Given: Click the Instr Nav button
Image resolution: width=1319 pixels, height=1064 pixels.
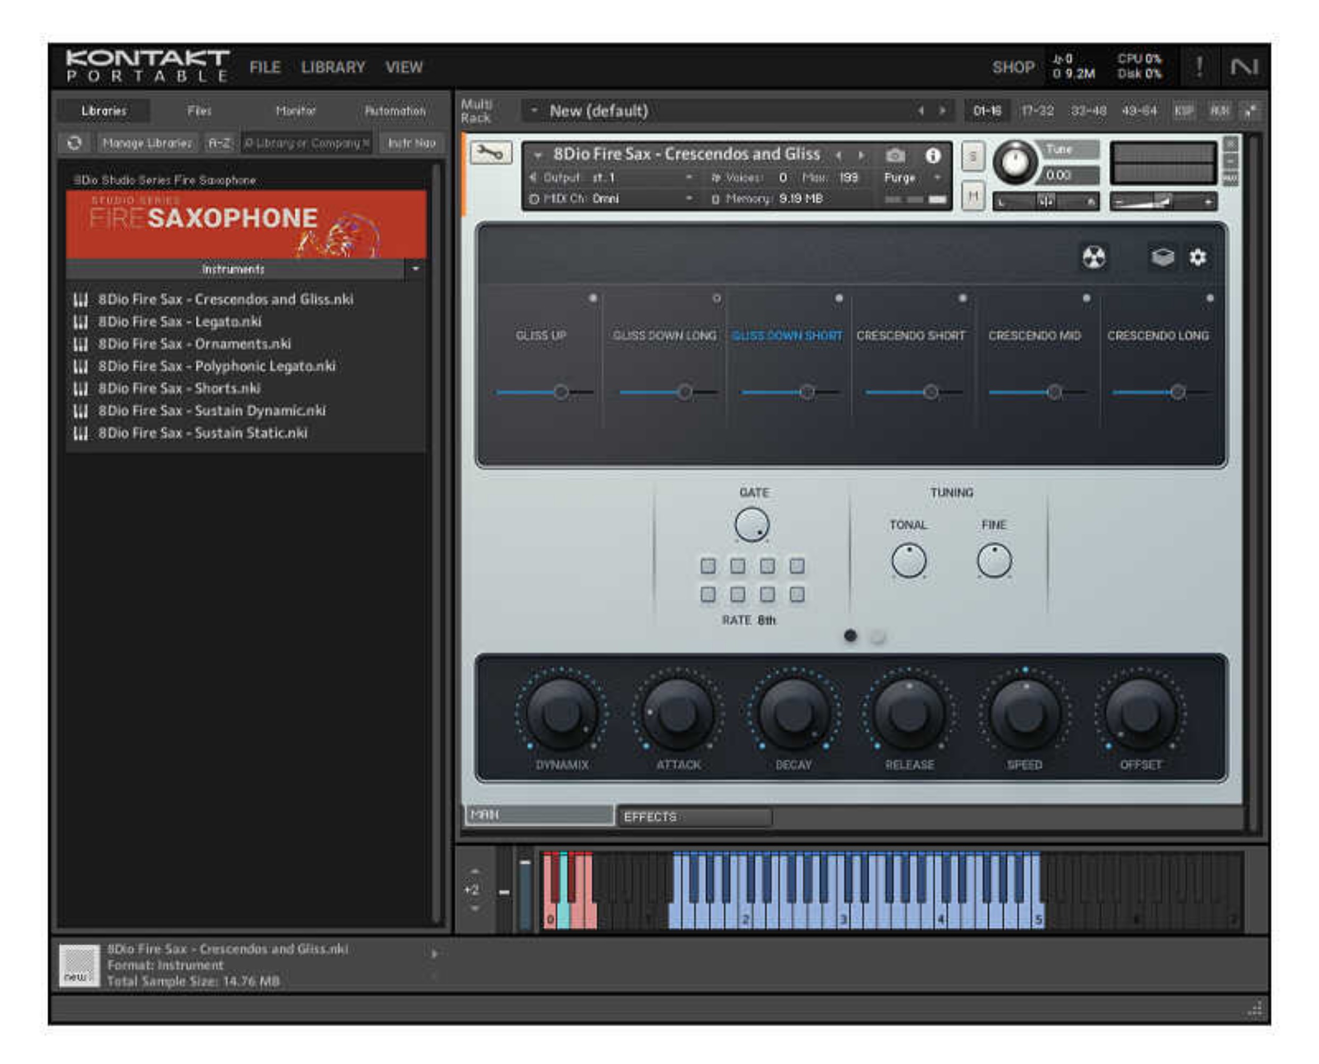Looking at the screenshot, I should 412,143.
